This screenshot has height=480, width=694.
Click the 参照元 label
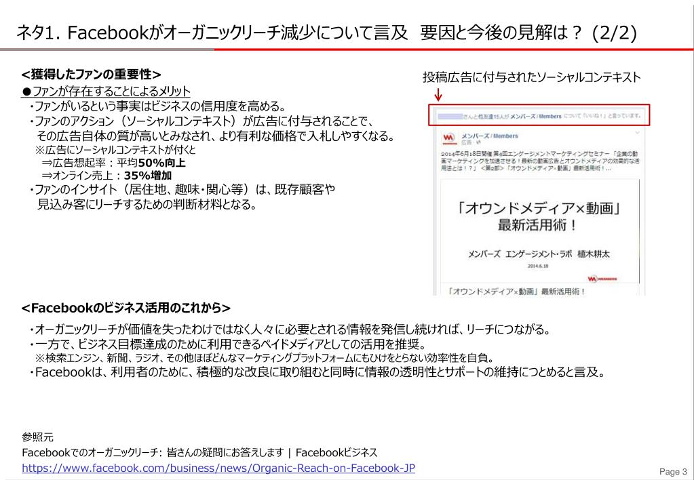point(37,437)
